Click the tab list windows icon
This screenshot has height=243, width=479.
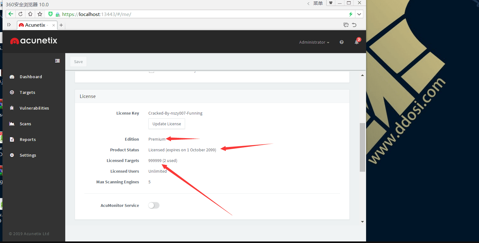click(346, 25)
